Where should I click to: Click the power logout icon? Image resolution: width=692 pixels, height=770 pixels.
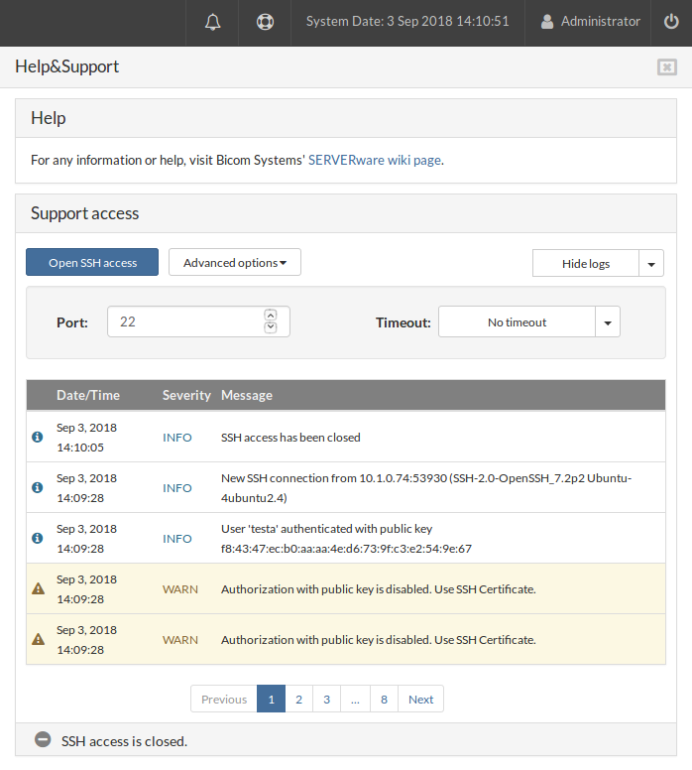(671, 22)
